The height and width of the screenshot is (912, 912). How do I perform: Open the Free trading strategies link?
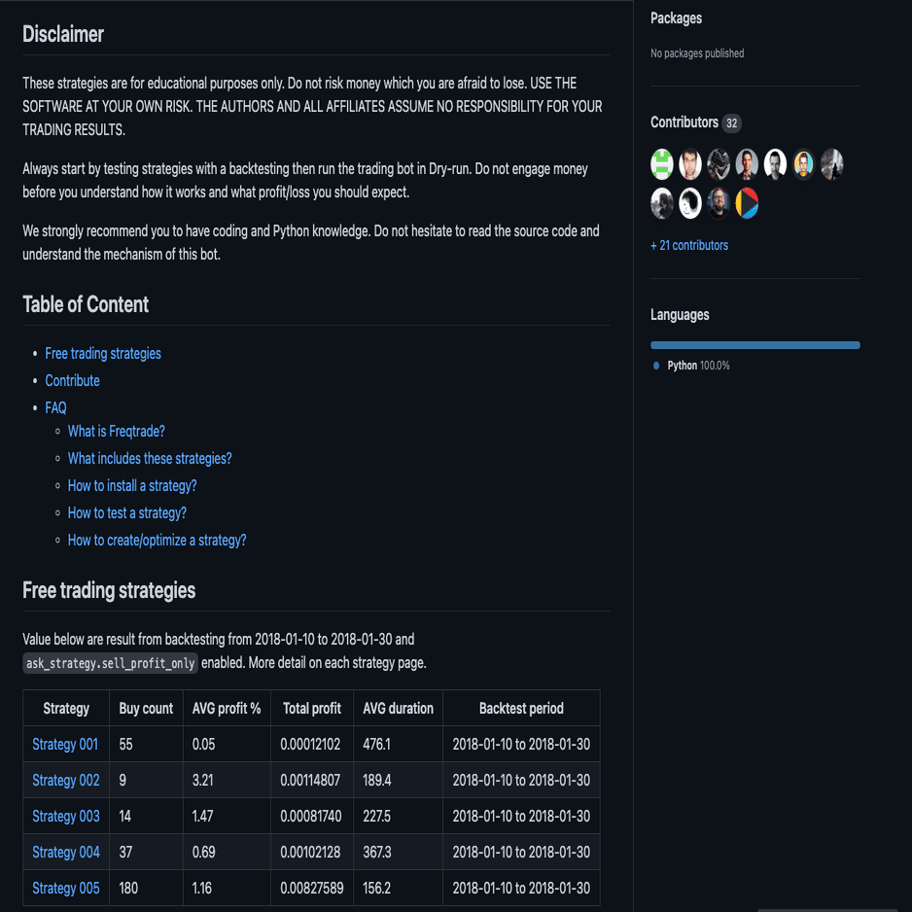[102, 353]
